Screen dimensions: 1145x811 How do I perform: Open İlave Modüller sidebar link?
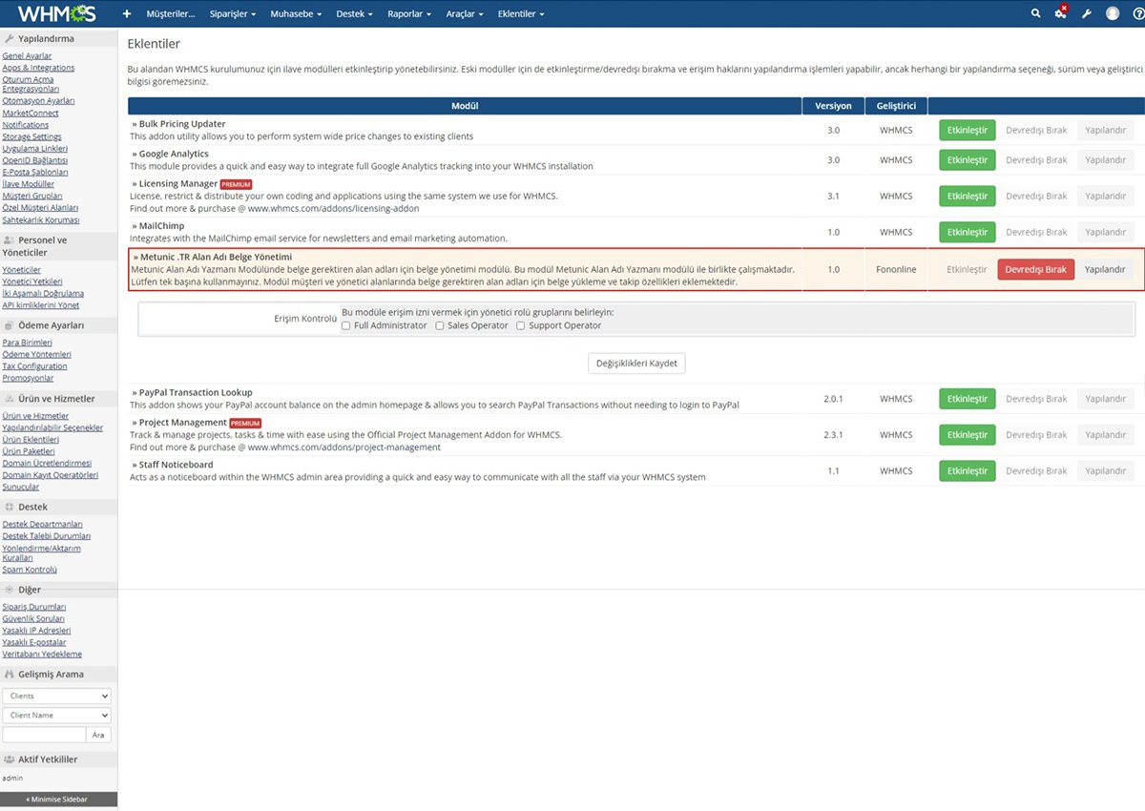[28, 184]
